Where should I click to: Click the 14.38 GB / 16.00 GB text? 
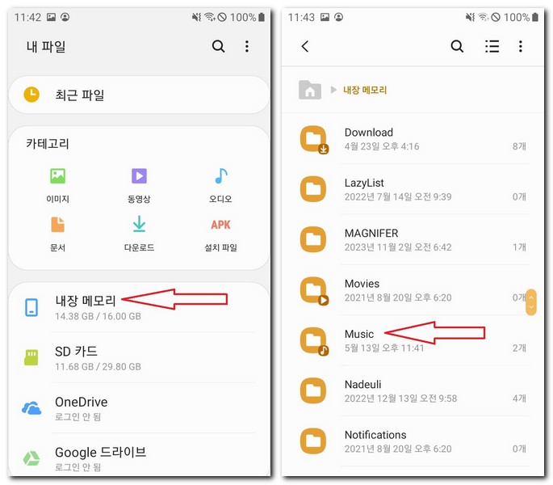[x=98, y=316]
